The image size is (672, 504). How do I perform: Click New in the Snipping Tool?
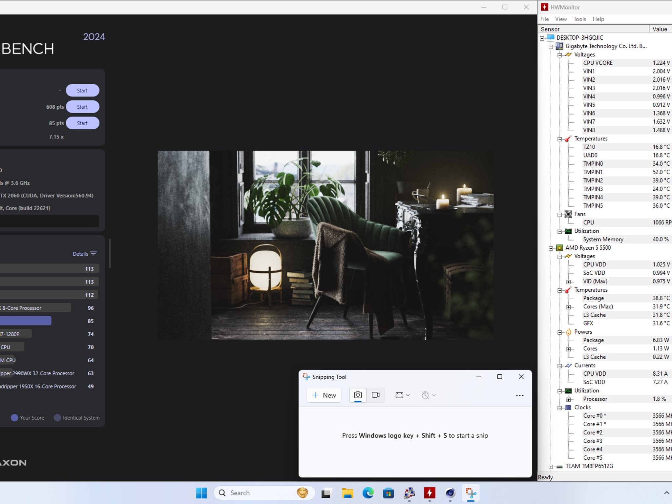(324, 395)
